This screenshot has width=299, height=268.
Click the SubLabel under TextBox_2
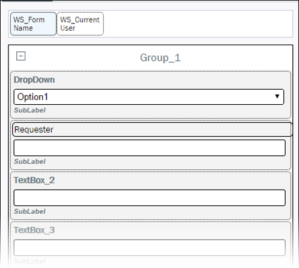point(30,211)
